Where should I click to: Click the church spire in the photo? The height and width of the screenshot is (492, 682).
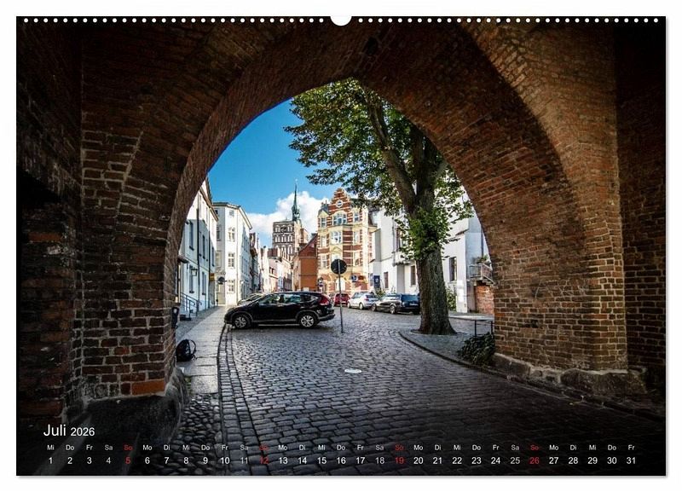click(296, 202)
